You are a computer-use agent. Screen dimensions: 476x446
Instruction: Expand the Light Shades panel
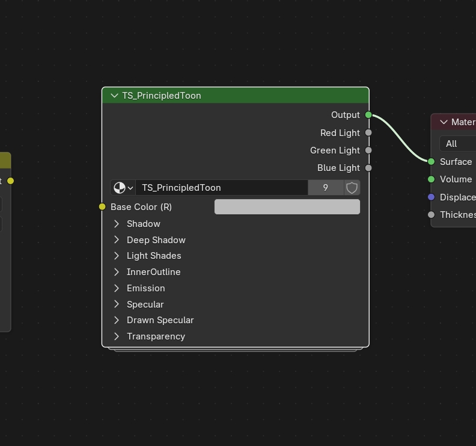[x=117, y=256]
